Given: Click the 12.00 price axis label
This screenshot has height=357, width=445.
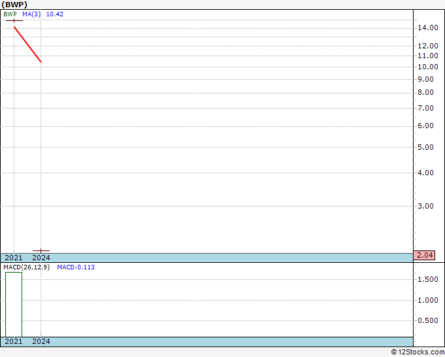Looking at the screenshot, I should click(x=428, y=46).
